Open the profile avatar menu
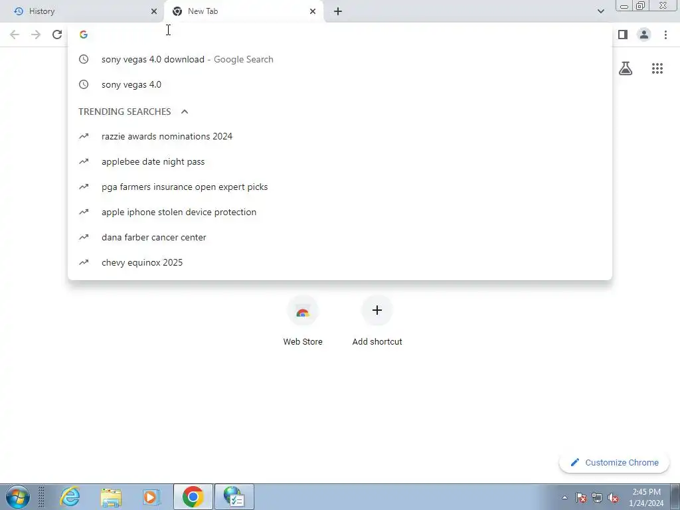 click(644, 35)
